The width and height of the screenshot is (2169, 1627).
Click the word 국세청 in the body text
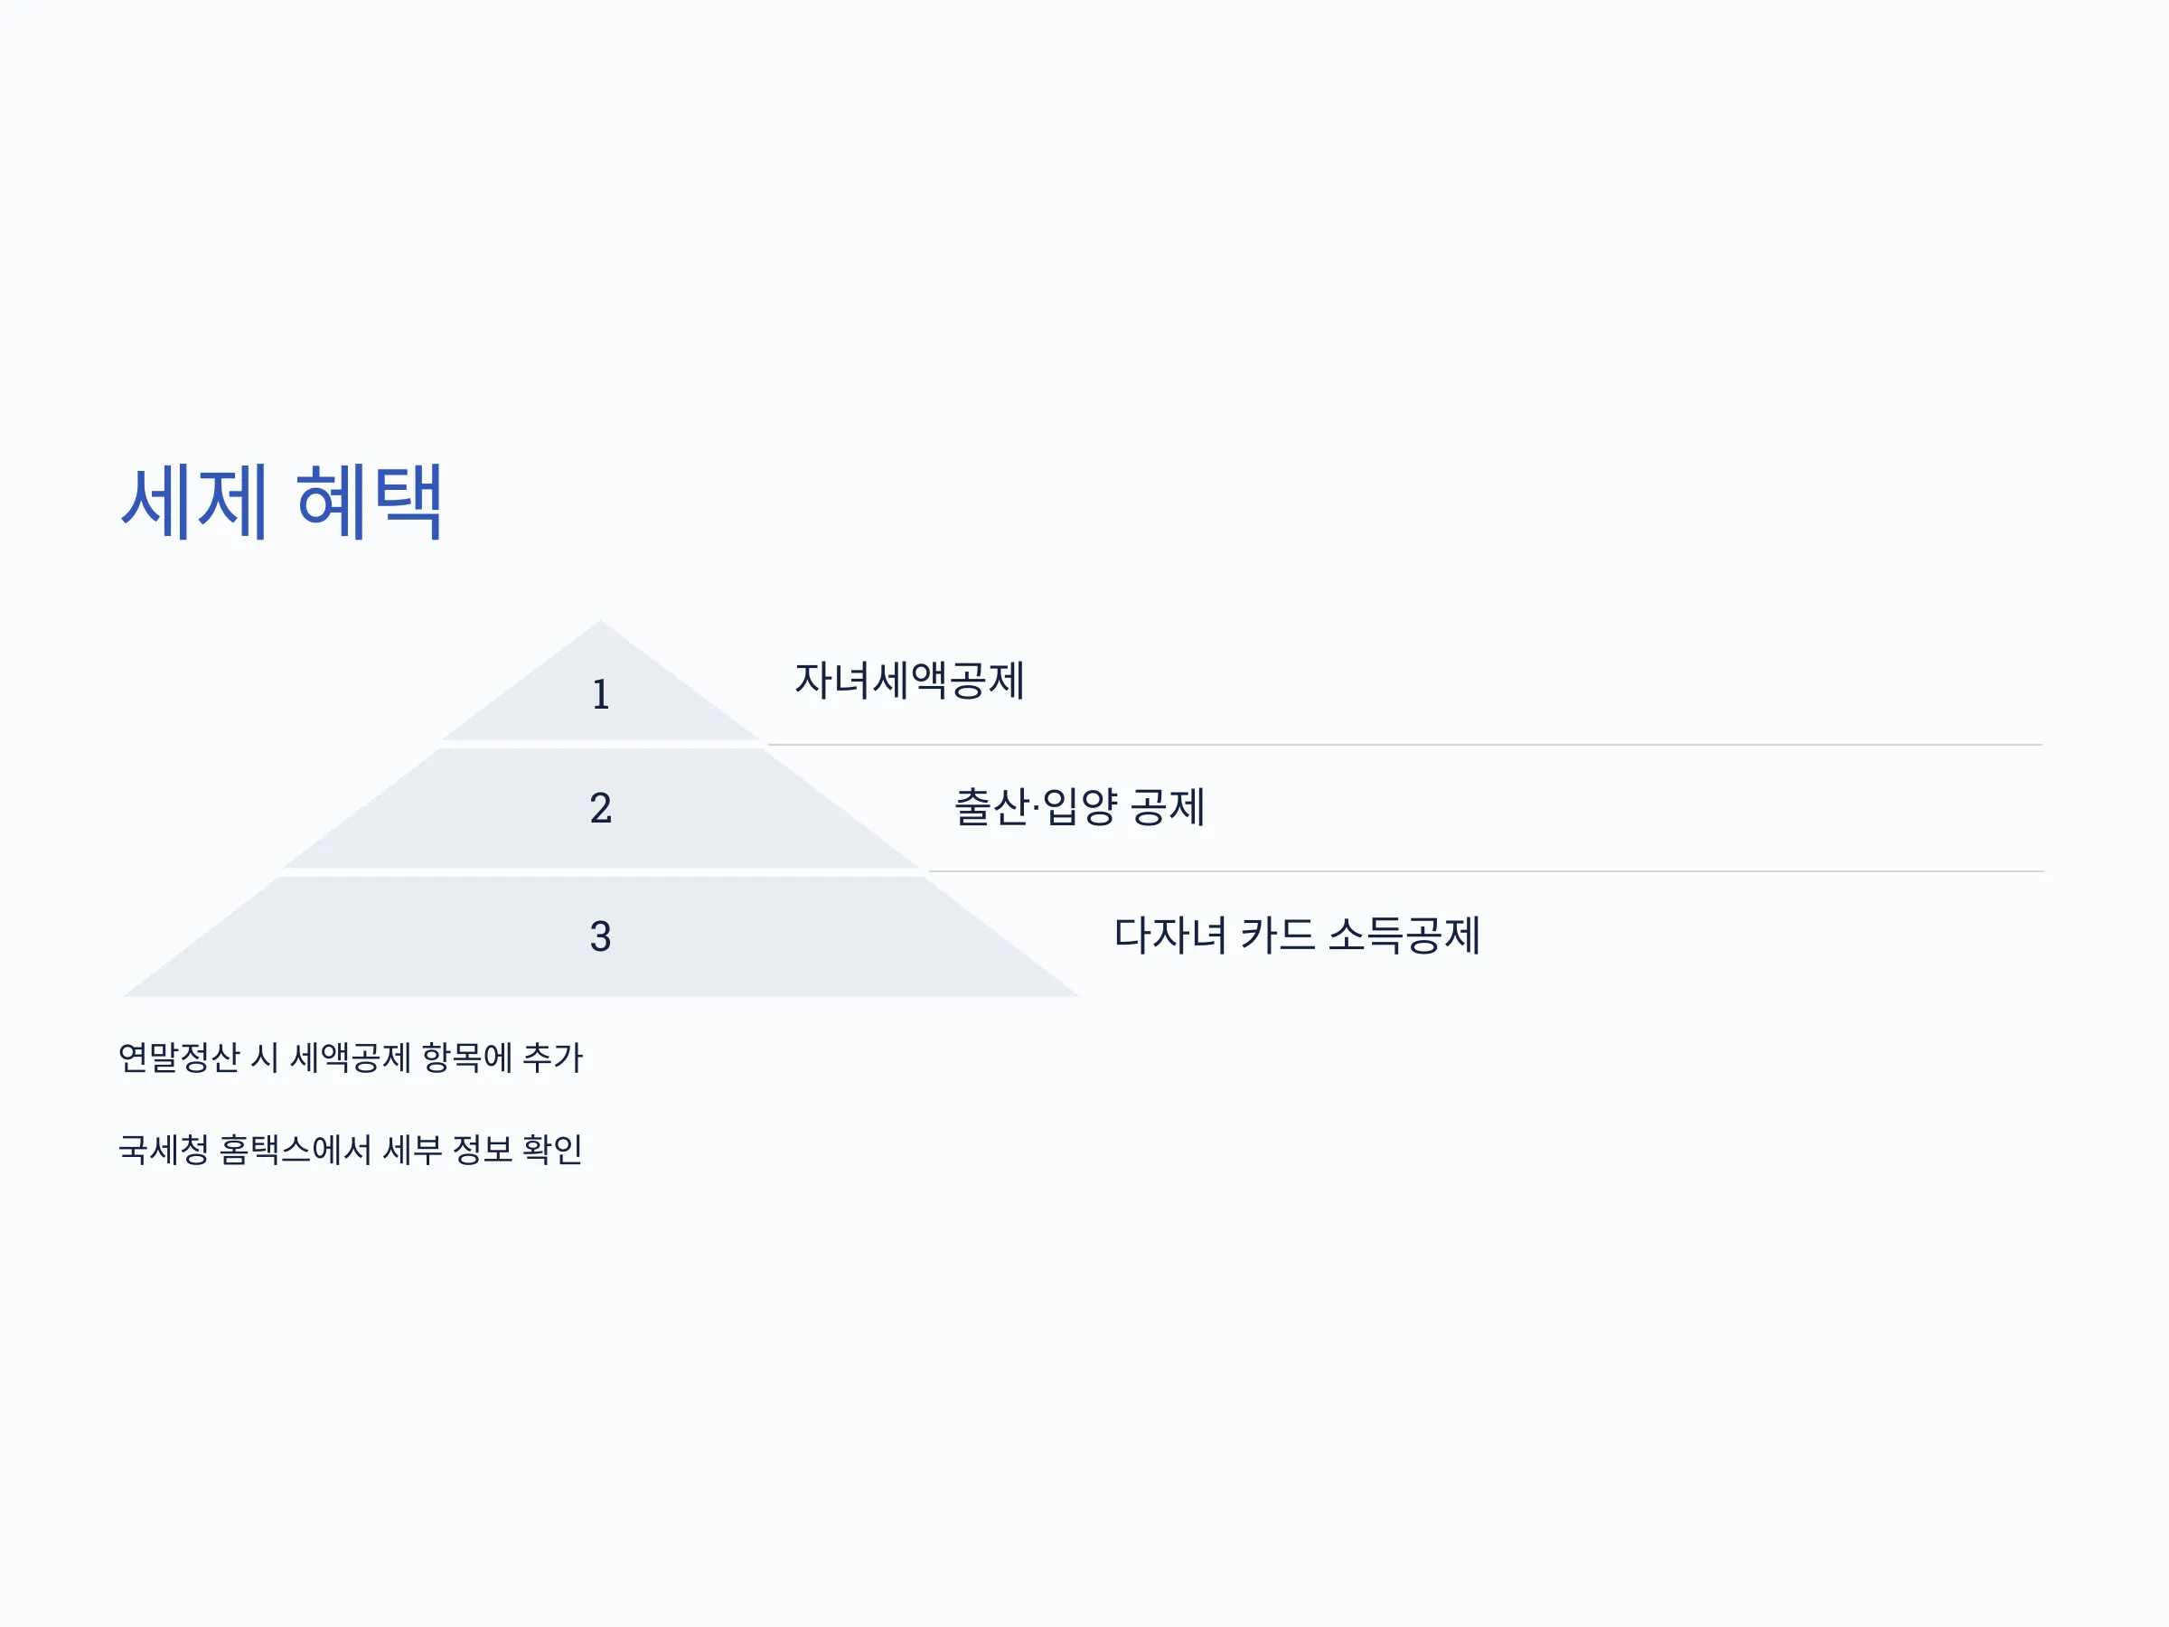[x=163, y=1150]
